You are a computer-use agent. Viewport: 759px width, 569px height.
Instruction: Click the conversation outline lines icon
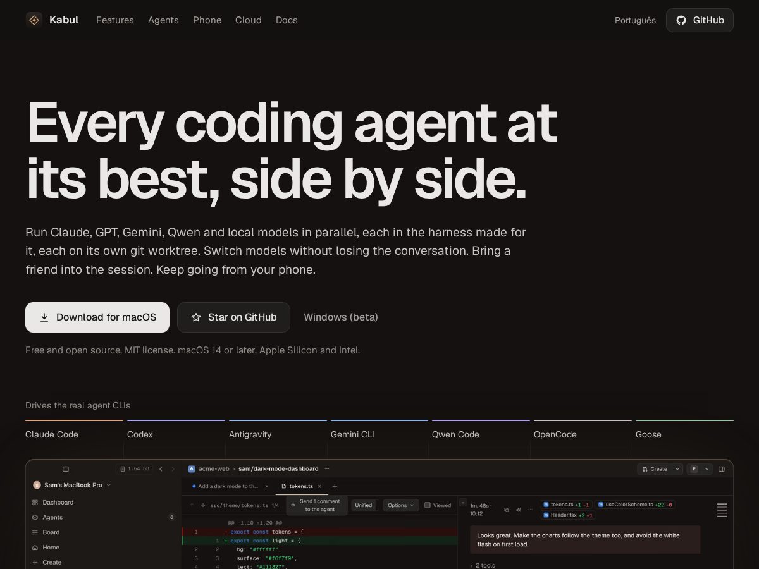pyautogui.click(x=722, y=510)
